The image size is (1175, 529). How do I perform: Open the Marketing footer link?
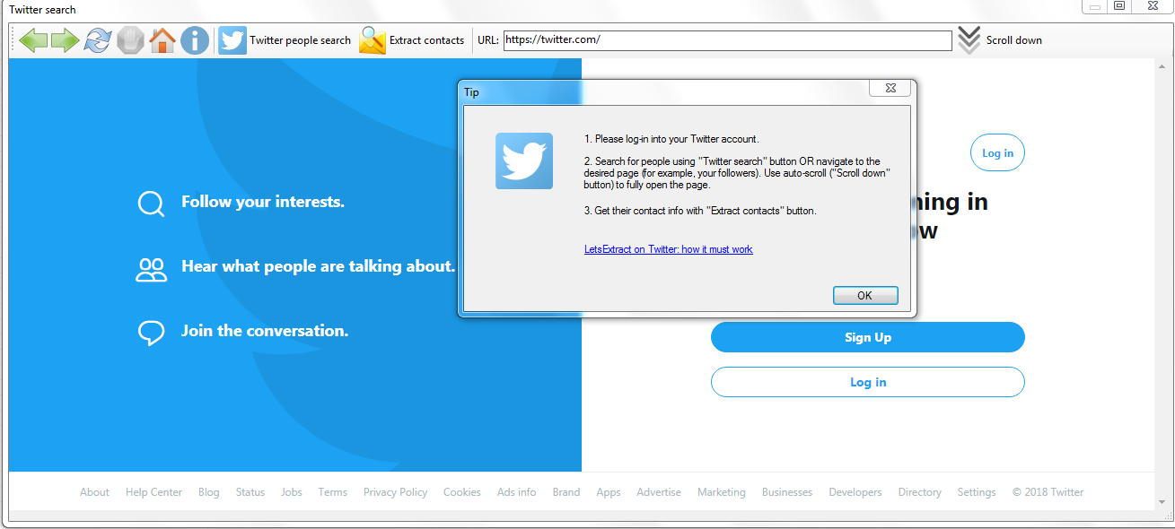click(722, 492)
